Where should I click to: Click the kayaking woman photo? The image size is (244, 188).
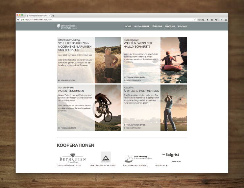pyautogui.click(x=174, y=60)
